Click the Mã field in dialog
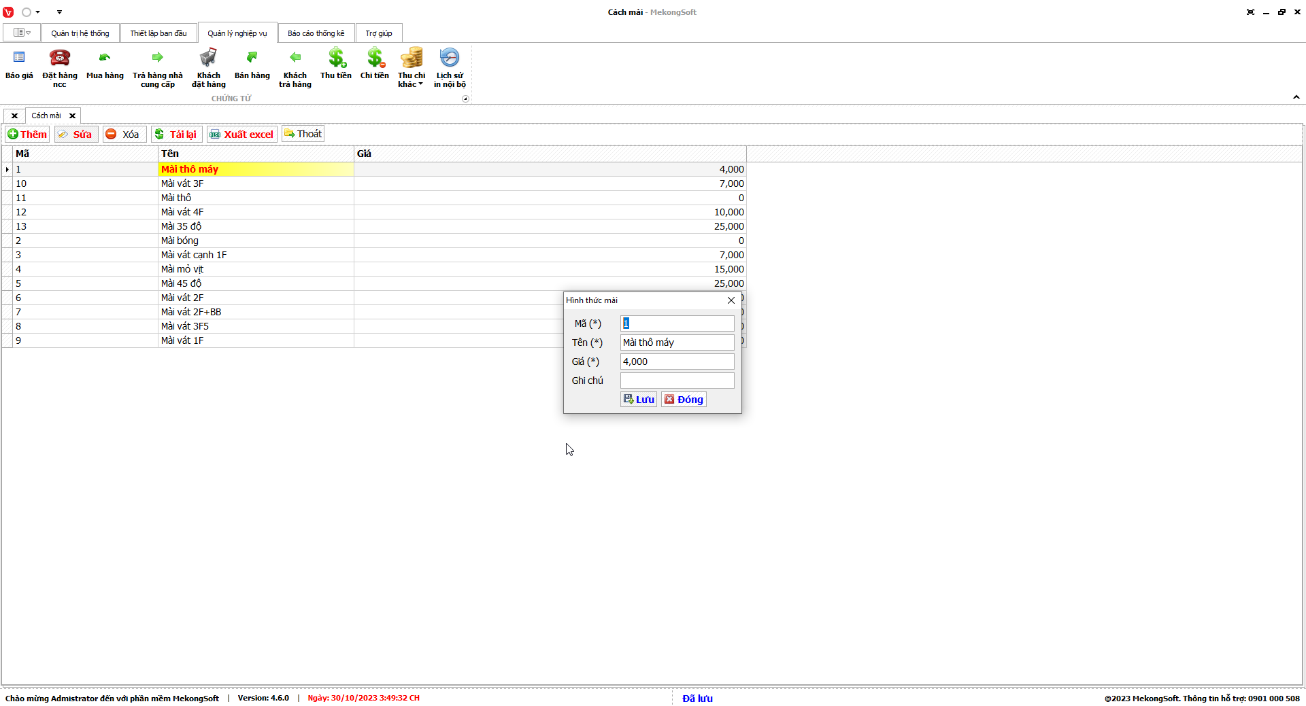1306x706 pixels. (x=677, y=323)
